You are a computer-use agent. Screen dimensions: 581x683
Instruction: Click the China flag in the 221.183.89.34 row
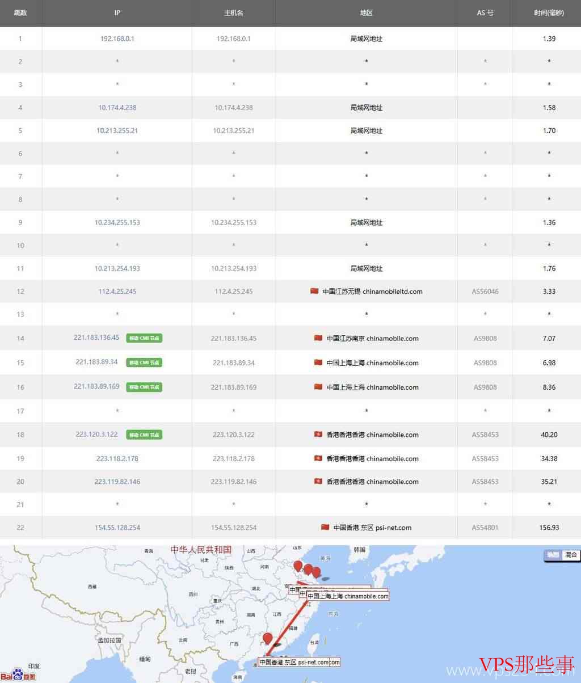(318, 362)
